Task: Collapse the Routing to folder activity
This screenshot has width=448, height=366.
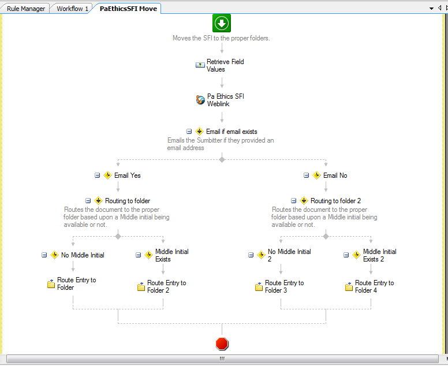Action: coord(88,200)
